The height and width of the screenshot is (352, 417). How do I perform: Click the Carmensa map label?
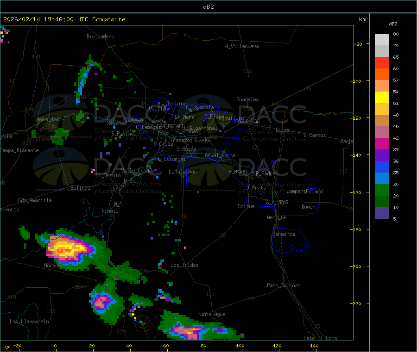pos(284,234)
